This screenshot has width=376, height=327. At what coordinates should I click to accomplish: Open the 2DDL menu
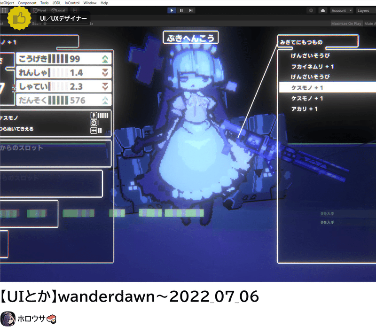coord(56,3)
